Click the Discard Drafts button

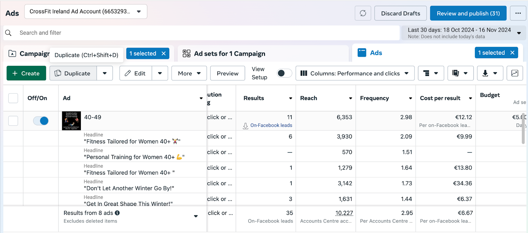[401, 13]
